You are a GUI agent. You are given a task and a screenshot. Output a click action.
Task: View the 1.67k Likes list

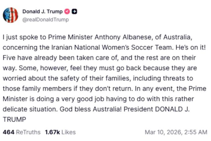60,132
